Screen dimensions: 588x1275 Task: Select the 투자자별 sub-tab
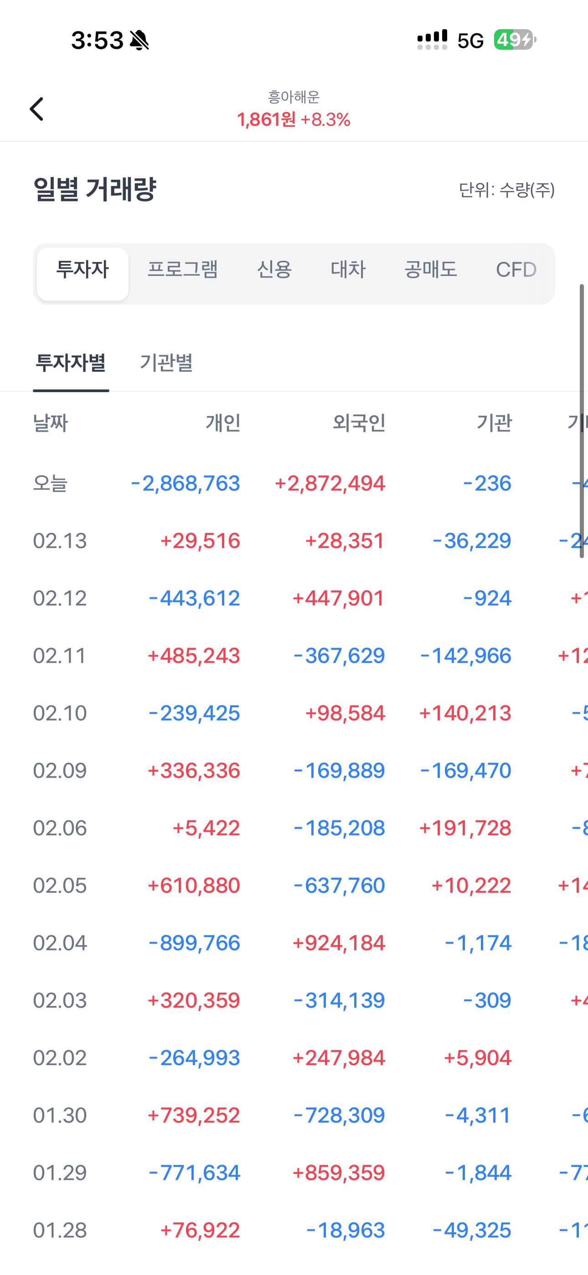click(71, 363)
